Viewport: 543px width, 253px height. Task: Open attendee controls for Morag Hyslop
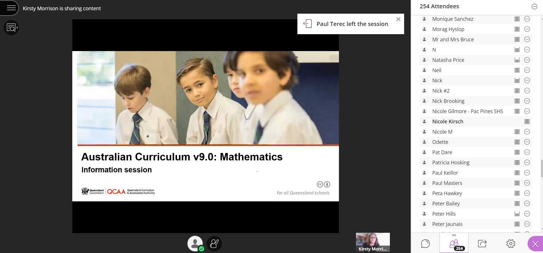tap(527, 29)
